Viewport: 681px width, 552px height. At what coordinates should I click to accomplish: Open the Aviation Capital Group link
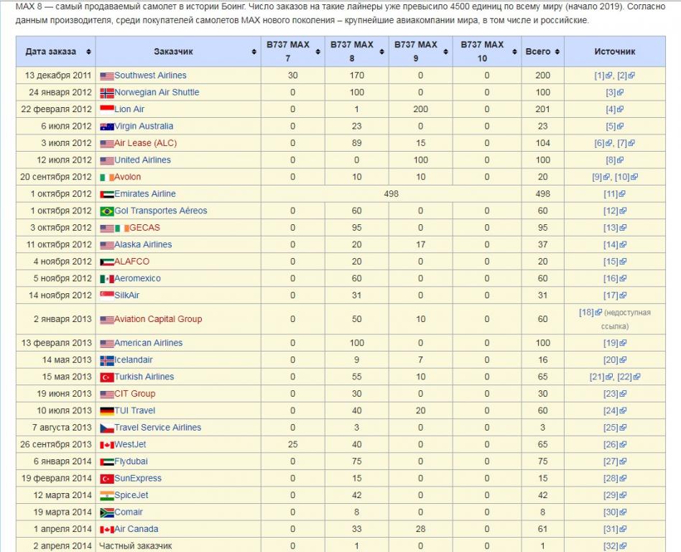(158, 319)
